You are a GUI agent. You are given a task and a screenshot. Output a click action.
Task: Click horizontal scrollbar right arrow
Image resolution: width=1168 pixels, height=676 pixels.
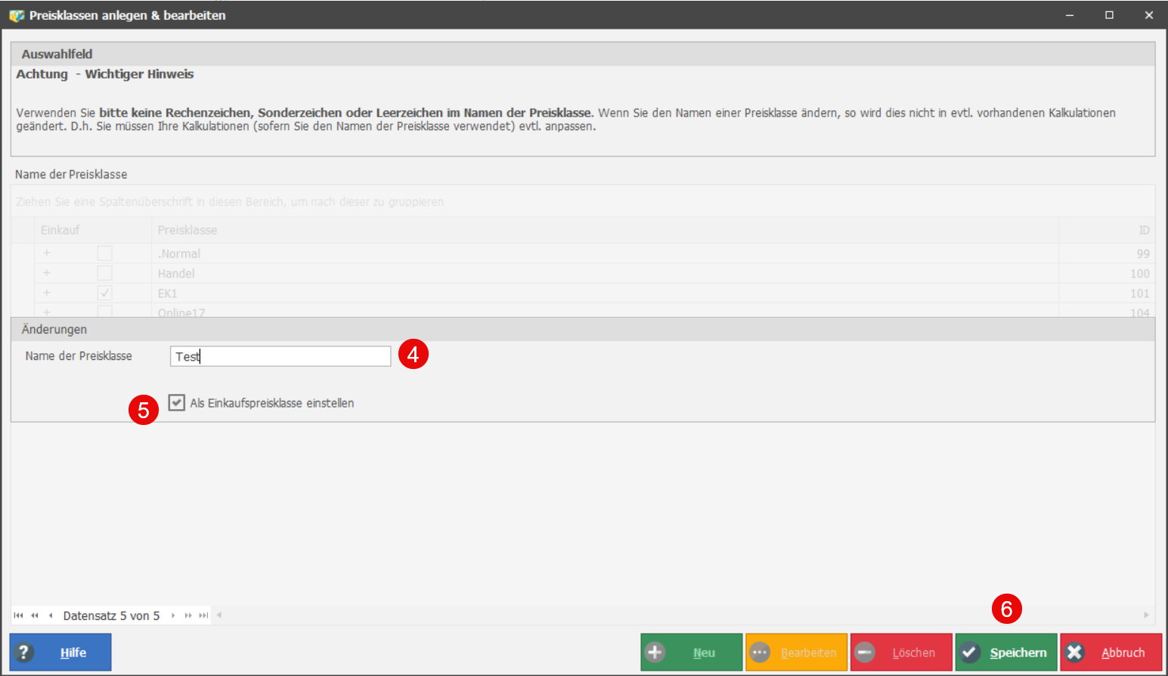pyautogui.click(x=1146, y=616)
